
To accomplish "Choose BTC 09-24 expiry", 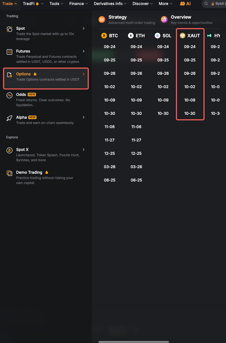I will tap(110, 47).
